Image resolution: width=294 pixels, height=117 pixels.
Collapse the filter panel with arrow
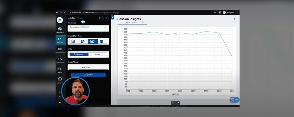pos(113,17)
